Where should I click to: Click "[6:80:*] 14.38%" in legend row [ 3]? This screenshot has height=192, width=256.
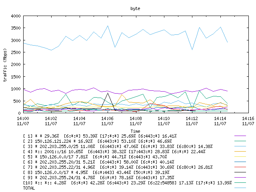pyautogui.click(x=195, y=146)
